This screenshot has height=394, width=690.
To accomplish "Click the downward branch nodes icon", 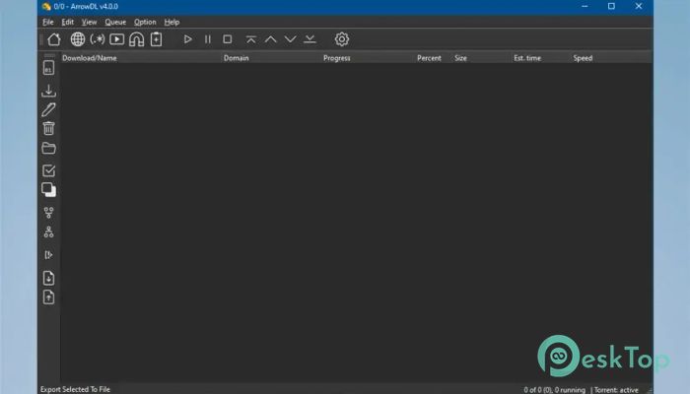I will click(49, 213).
